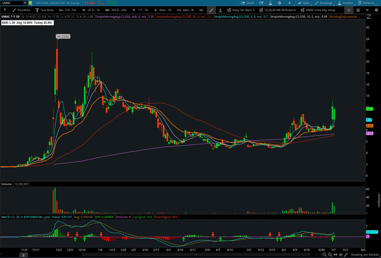381x258 pixels.
Task: Click the chart mode icon above price axis
Action: [368, 16]
